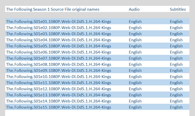
Task: Select the Audio 'English' cell in the S01e15 row
Action: click(135, 107)
